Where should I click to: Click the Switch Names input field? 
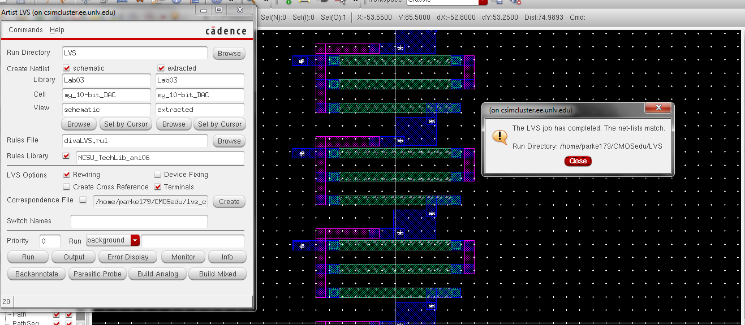[x=139, y=221]
